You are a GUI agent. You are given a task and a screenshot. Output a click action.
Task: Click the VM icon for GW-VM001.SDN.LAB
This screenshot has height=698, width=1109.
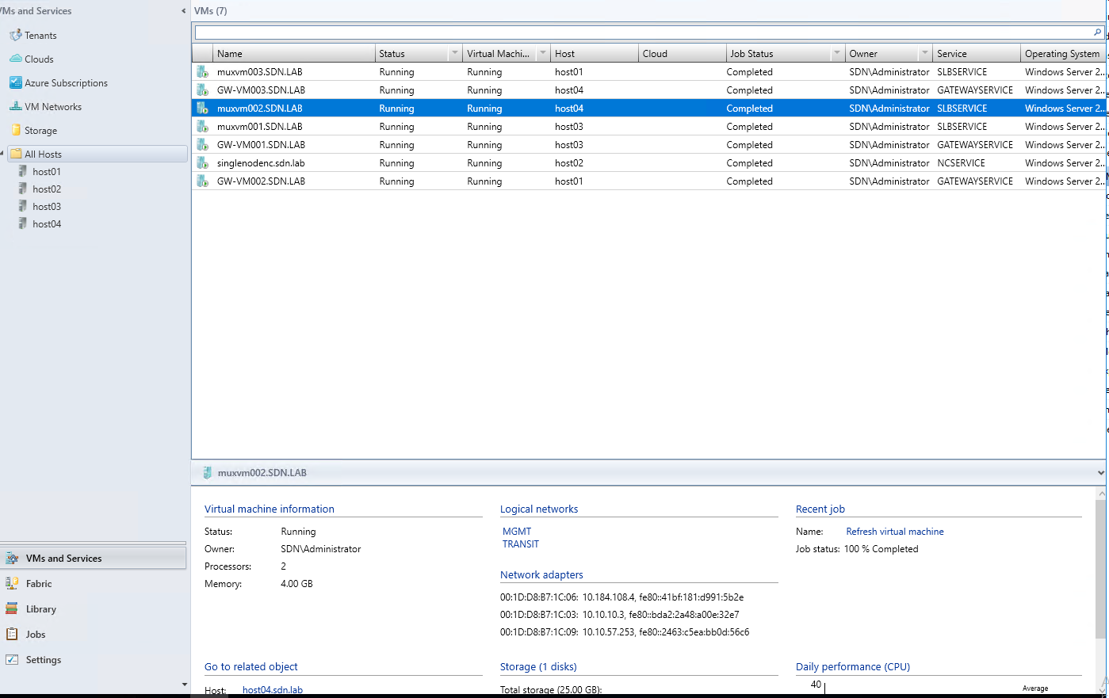pos(203,144)
